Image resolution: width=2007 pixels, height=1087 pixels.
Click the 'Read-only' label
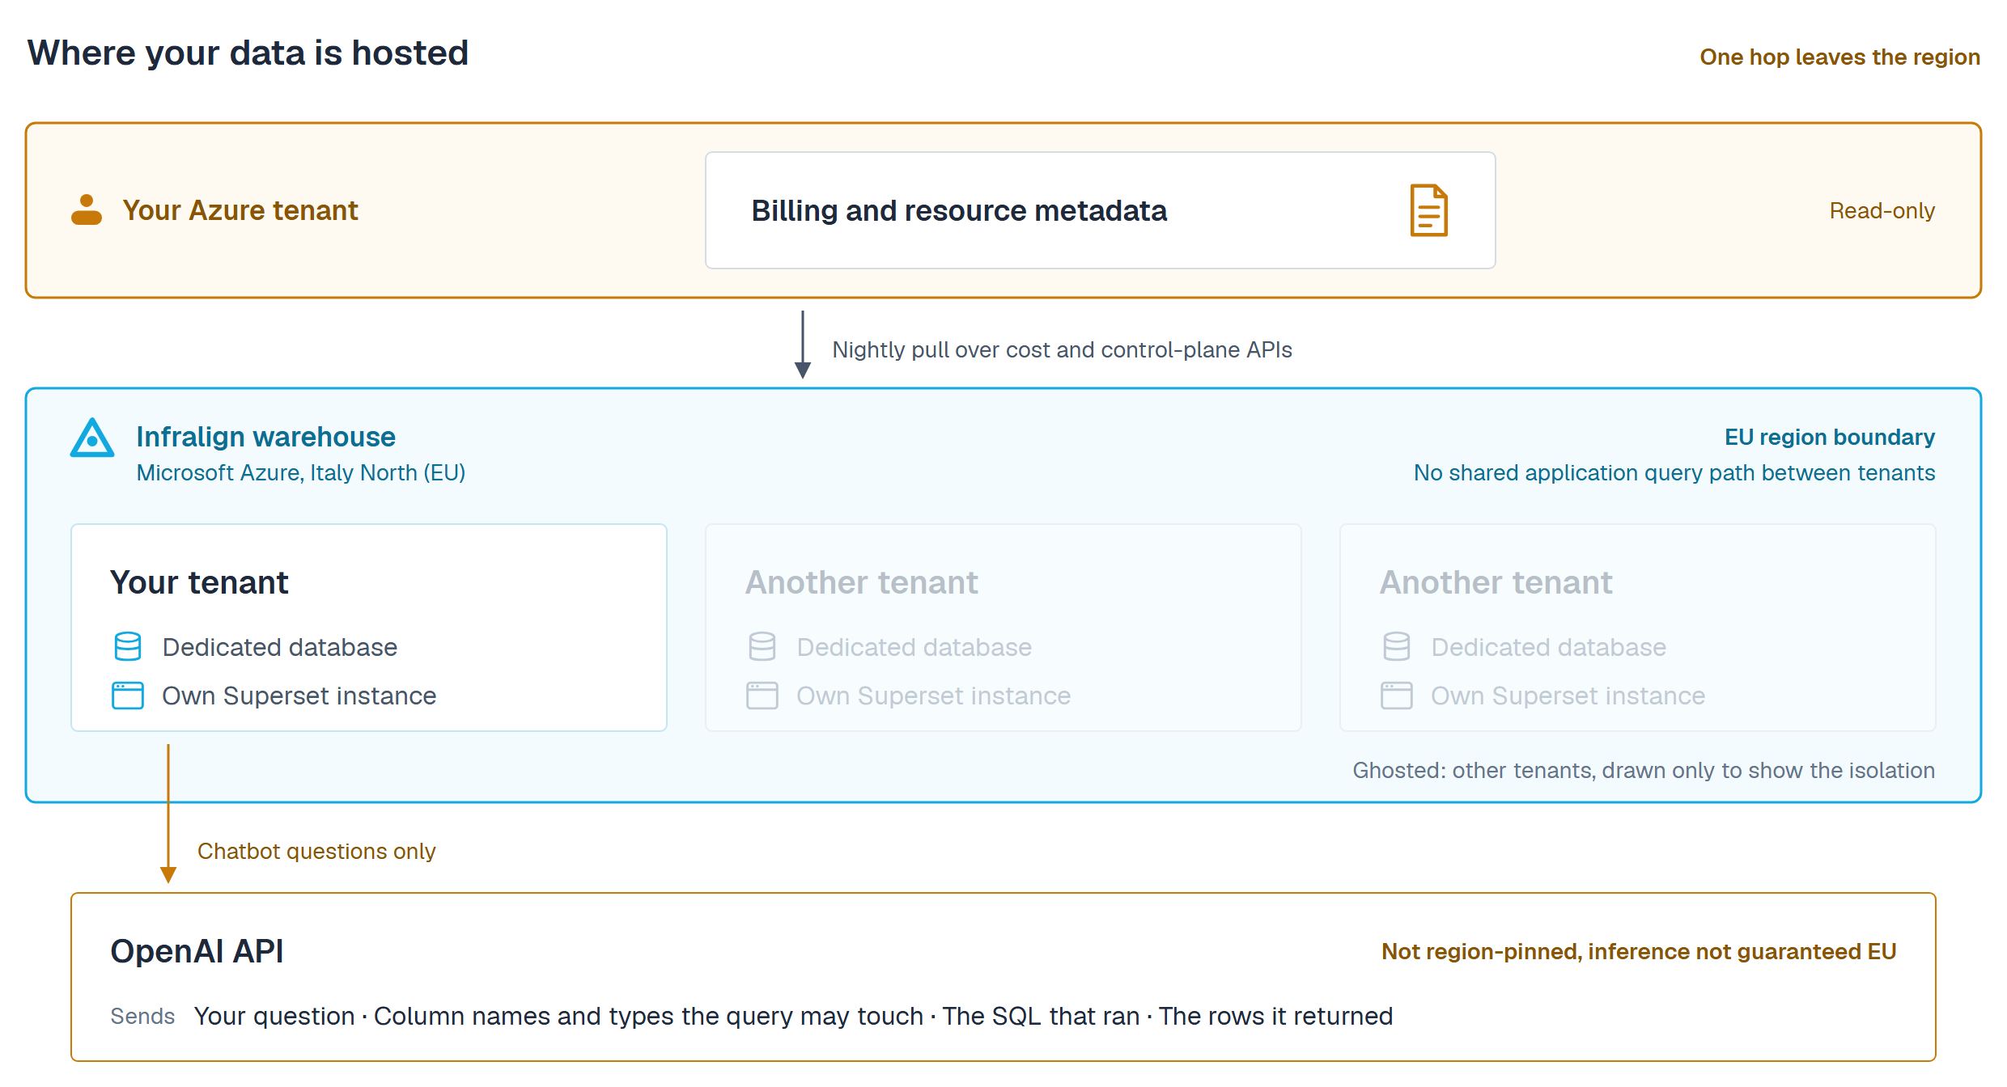coord(1882,210)
